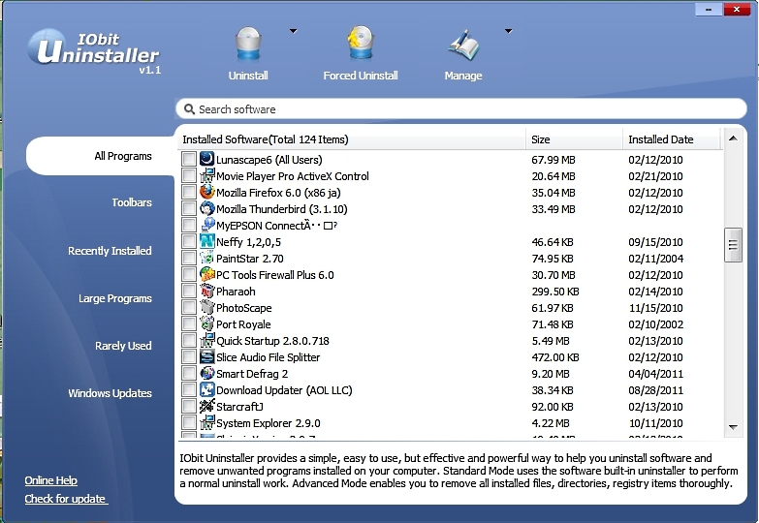Sort the list by Size column

point(574,139)
